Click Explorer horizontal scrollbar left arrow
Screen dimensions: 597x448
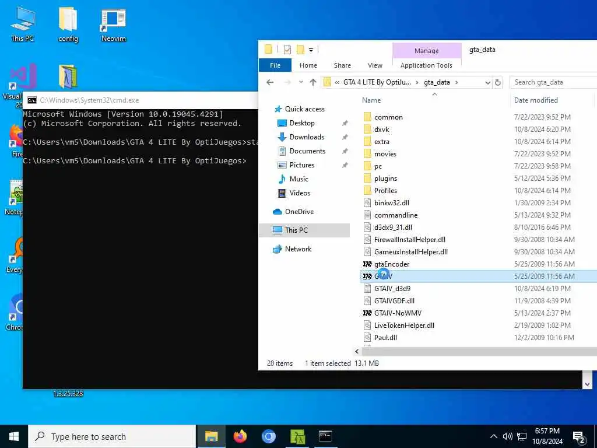357,352
